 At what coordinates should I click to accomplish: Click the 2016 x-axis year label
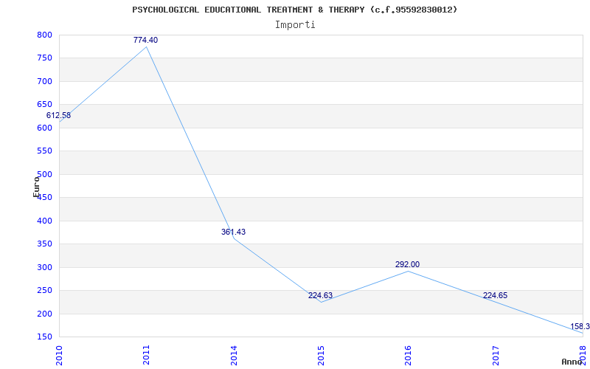(408, 356)
